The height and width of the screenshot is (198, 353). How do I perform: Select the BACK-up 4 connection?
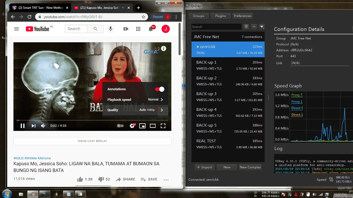228,112
